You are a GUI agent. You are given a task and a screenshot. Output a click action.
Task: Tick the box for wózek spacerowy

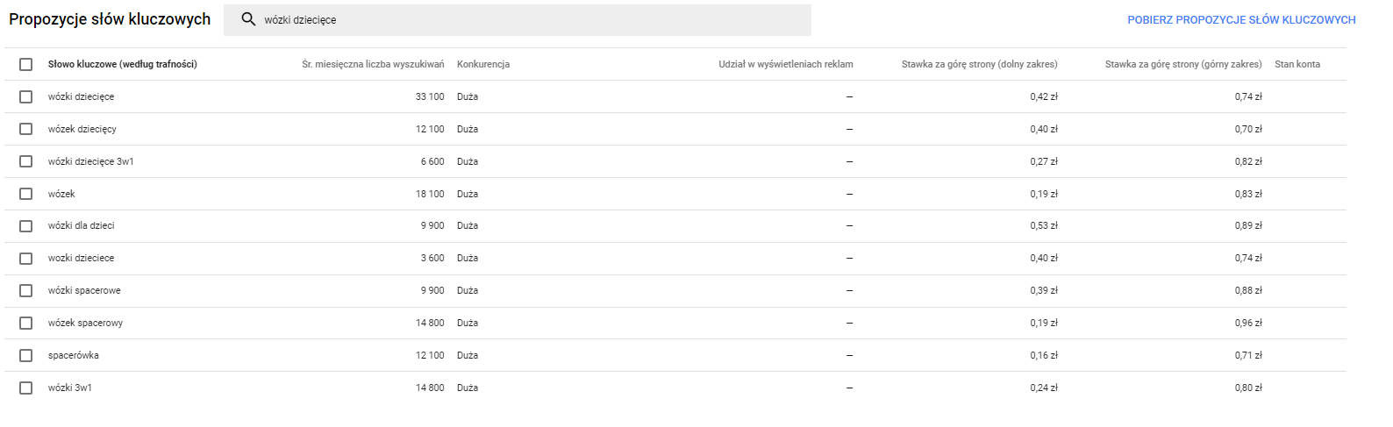(x=26, y=323)
